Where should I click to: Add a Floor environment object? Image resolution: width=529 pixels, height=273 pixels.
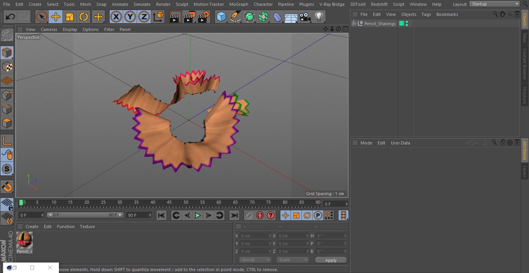tap(291, 17)
